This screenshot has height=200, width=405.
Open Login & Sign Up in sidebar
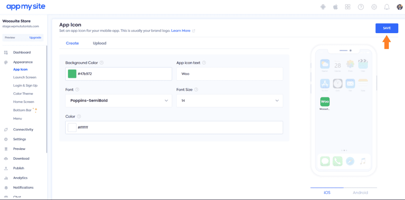click(x=25, y=86)
